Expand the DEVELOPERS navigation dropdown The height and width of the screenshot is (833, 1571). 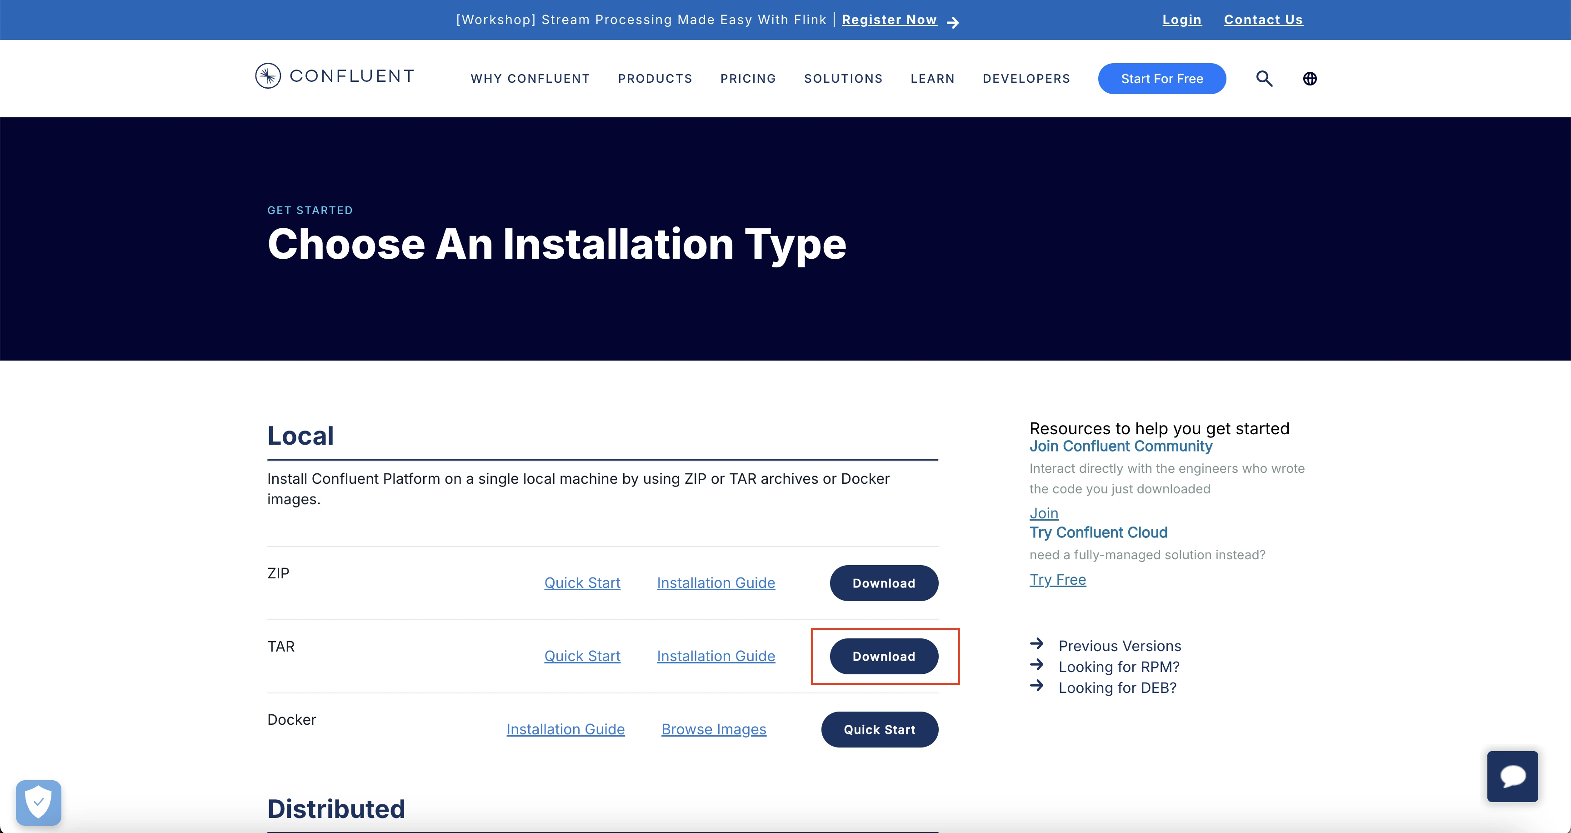[x=1025, y=78]
